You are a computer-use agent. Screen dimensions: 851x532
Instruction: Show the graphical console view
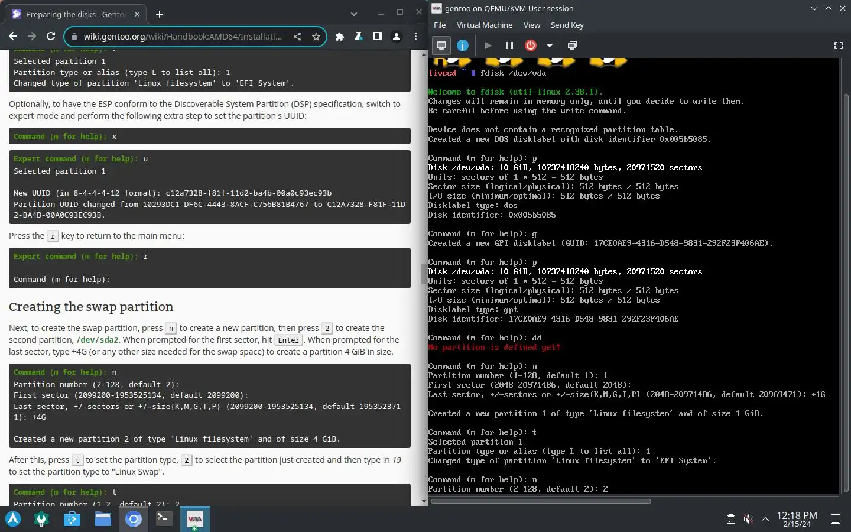point(441,46)
